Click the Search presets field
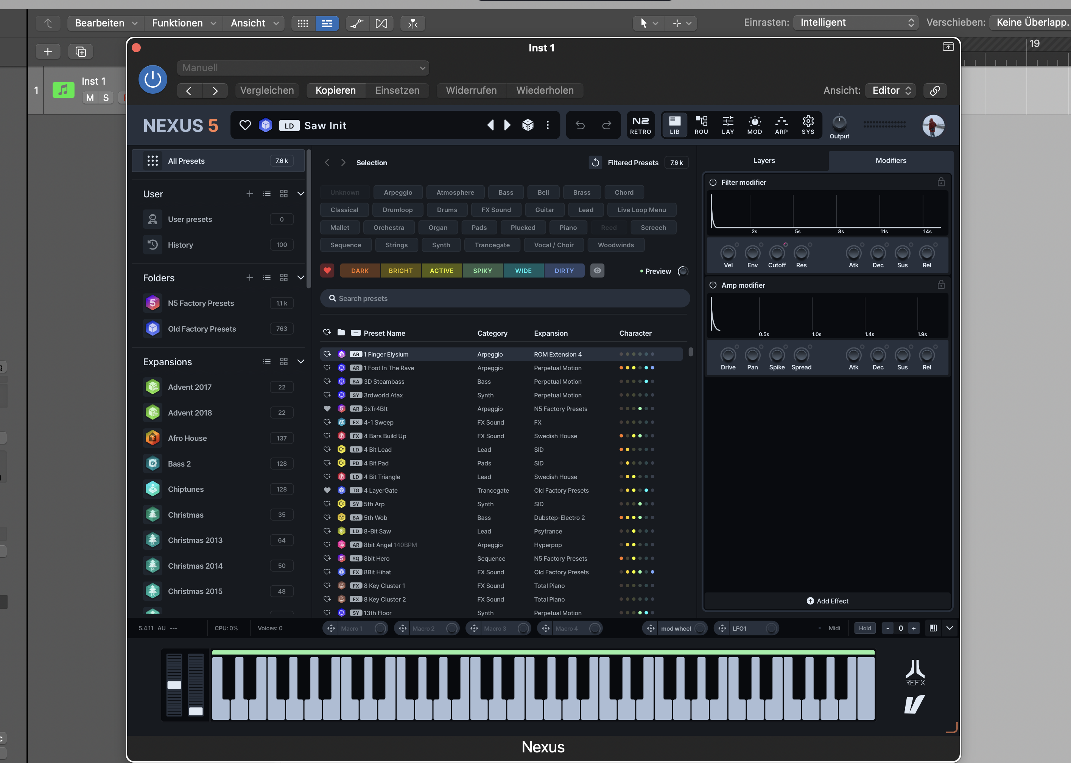The width and height of the screenshot is (1071, 763). pyautogui.click(x=505, y=298)
